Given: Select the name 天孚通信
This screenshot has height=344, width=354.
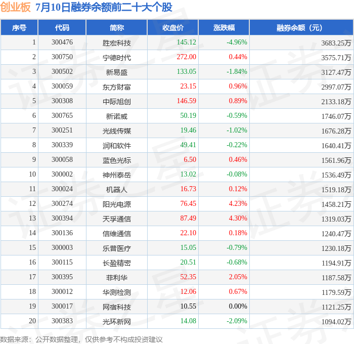Looking at the screenshot, I should [117, 219].
